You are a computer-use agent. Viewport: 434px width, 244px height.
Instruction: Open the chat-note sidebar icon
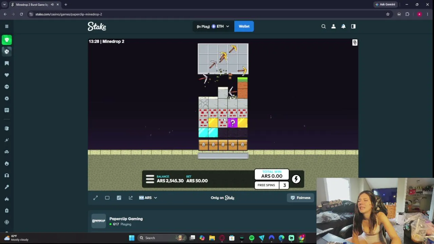7,110
